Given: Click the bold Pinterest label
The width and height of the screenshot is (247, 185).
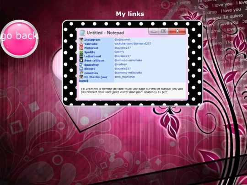Looking at the screenshot, I should [x=91, y=48].
